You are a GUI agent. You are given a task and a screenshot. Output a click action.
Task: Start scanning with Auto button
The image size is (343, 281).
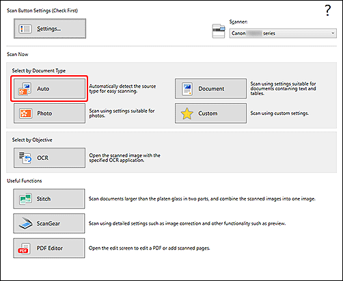tap(49, 89)
